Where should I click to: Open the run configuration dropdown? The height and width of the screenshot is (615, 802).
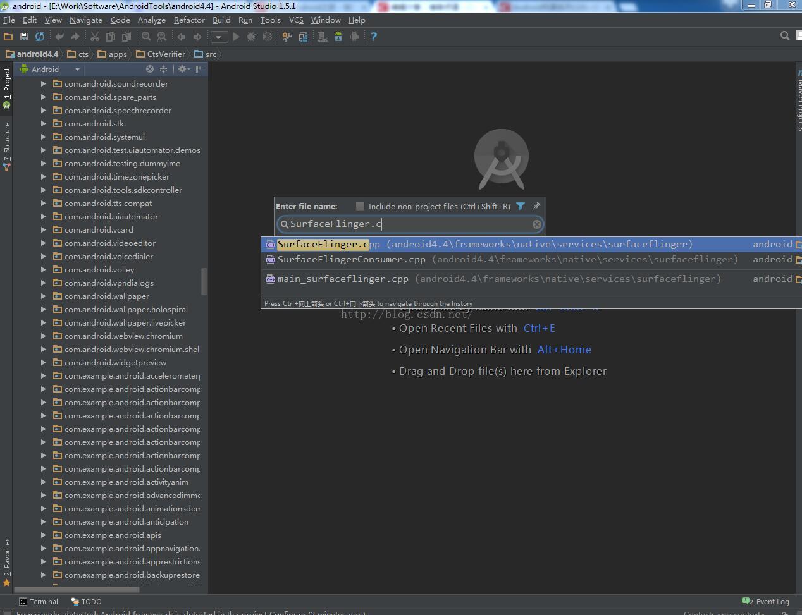click(219, 37)
